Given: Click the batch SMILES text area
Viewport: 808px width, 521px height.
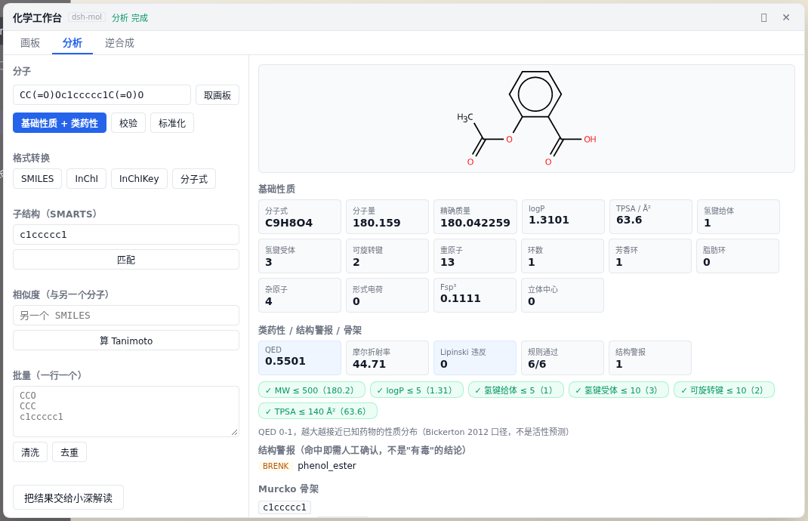Looking at the screenshot, I should coord(126,412).
